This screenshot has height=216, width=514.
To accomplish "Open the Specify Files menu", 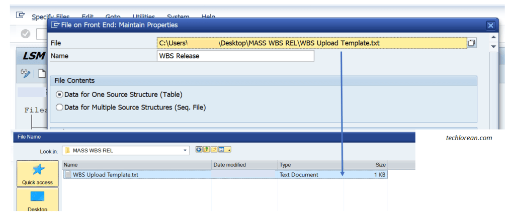I will click(x=50, y=17).
